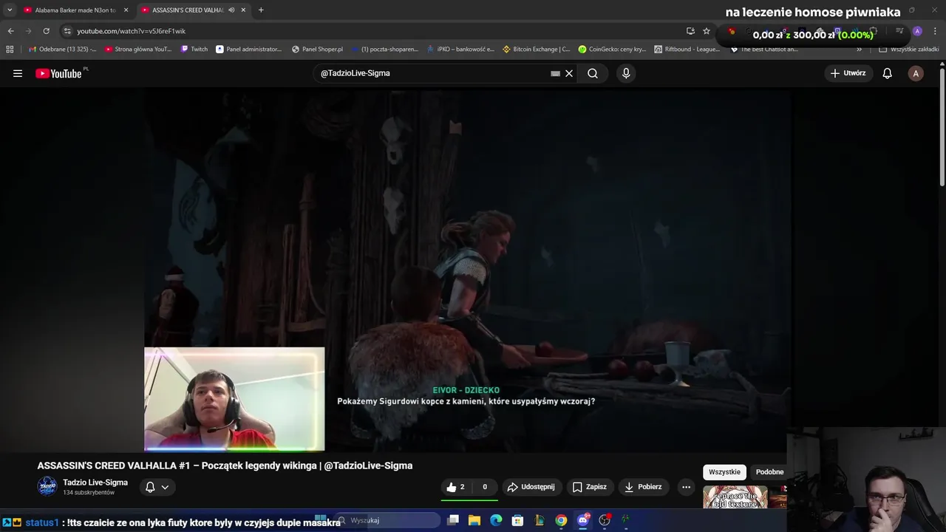Expand the hidden bookmarks overflow chevron
The height and width of the screenshot is (532, 946).
(x=859, y=50)
